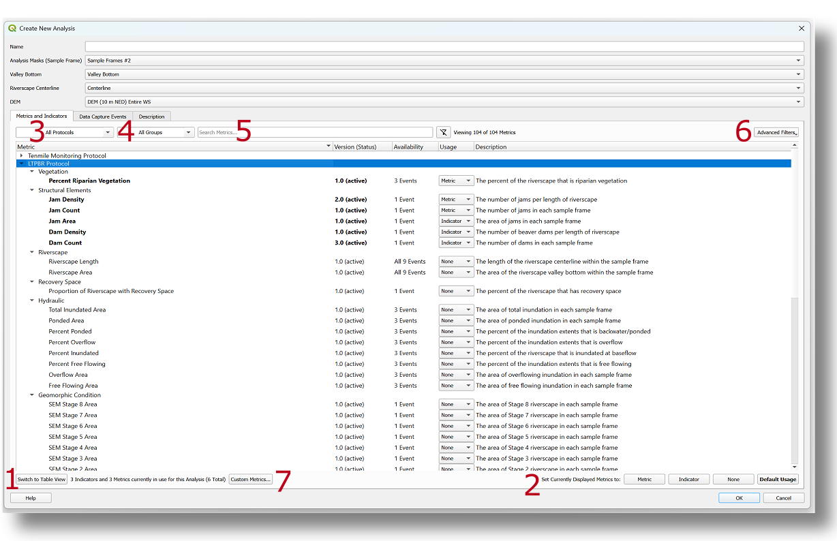Click the Metric column header
This screenshot has height=541, width=837.
pos(174,146)
